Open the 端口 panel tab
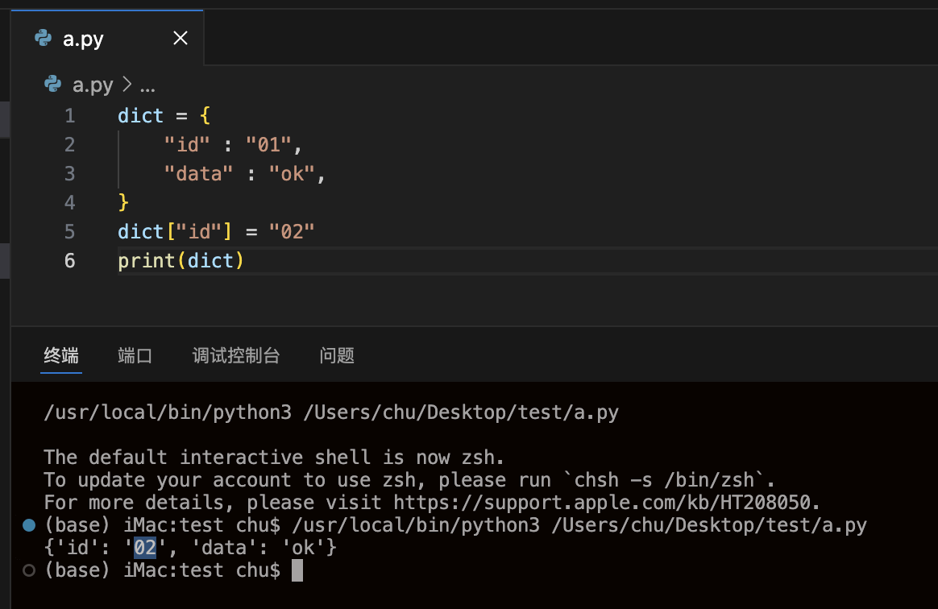Image resolution: width=938 pixels, height=609 pixels. [x=135, y=355]
